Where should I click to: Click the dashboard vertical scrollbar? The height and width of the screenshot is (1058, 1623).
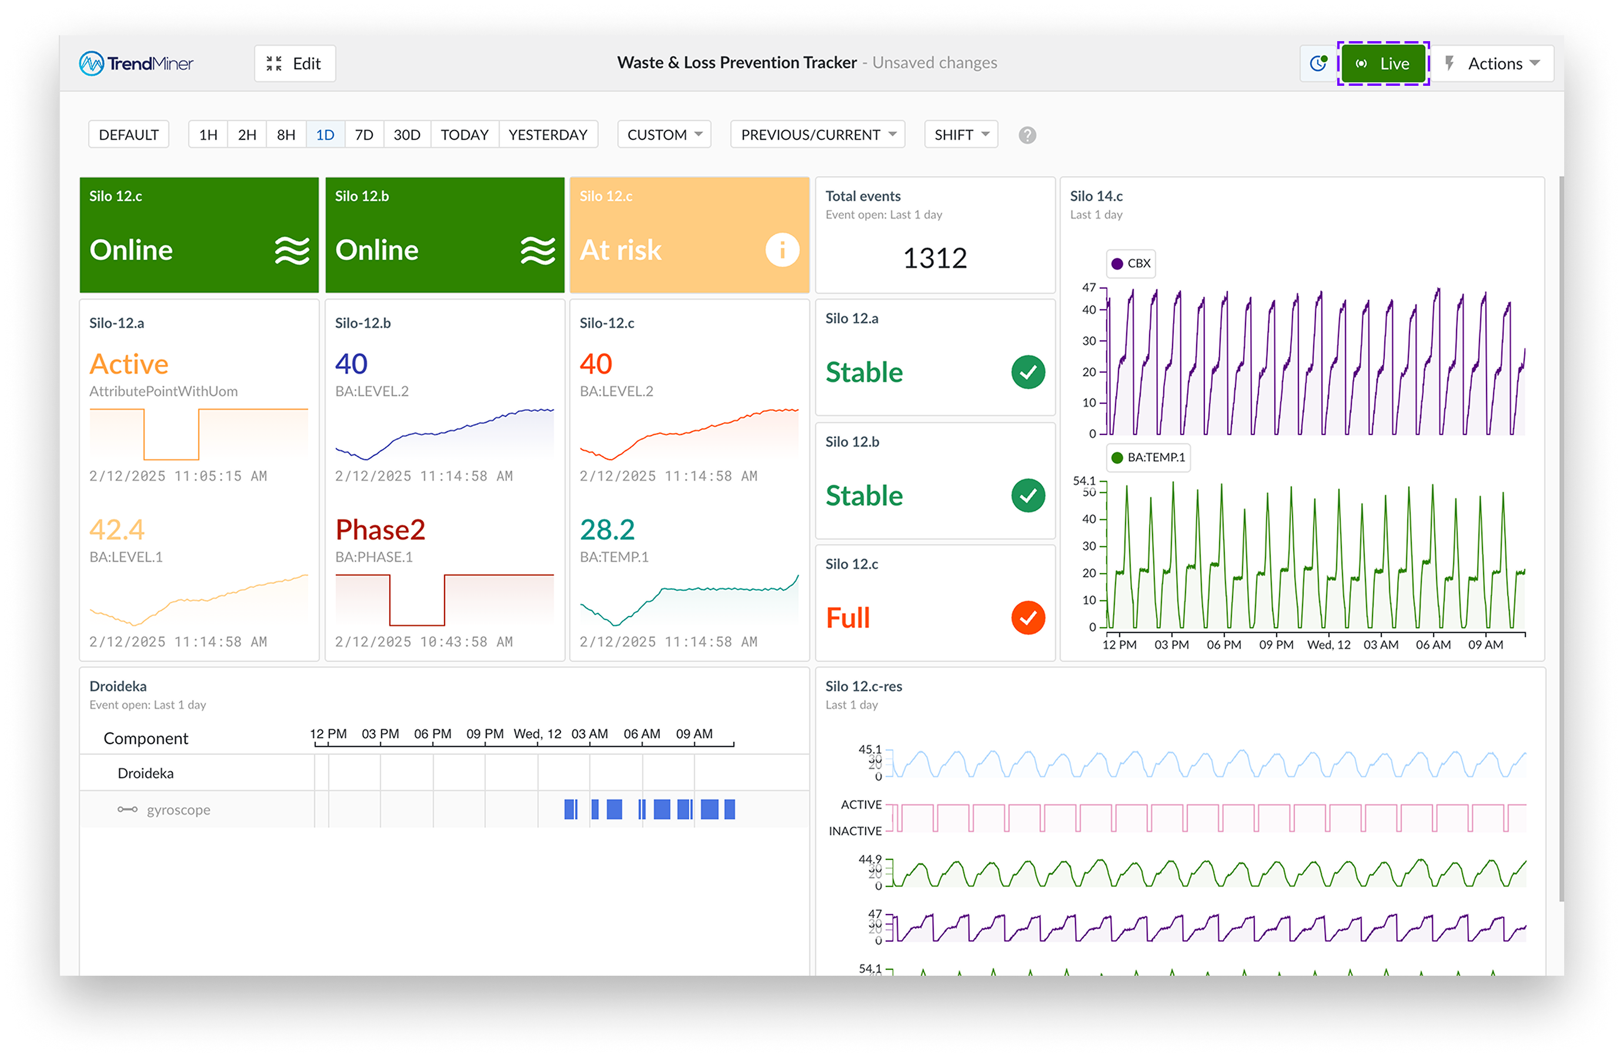click(1561, 538)
